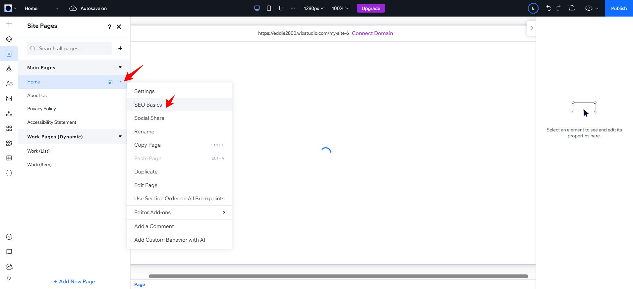Click the Undo arrow icon
The height and width of the screenshot is (289, 633).
[549, 8]
